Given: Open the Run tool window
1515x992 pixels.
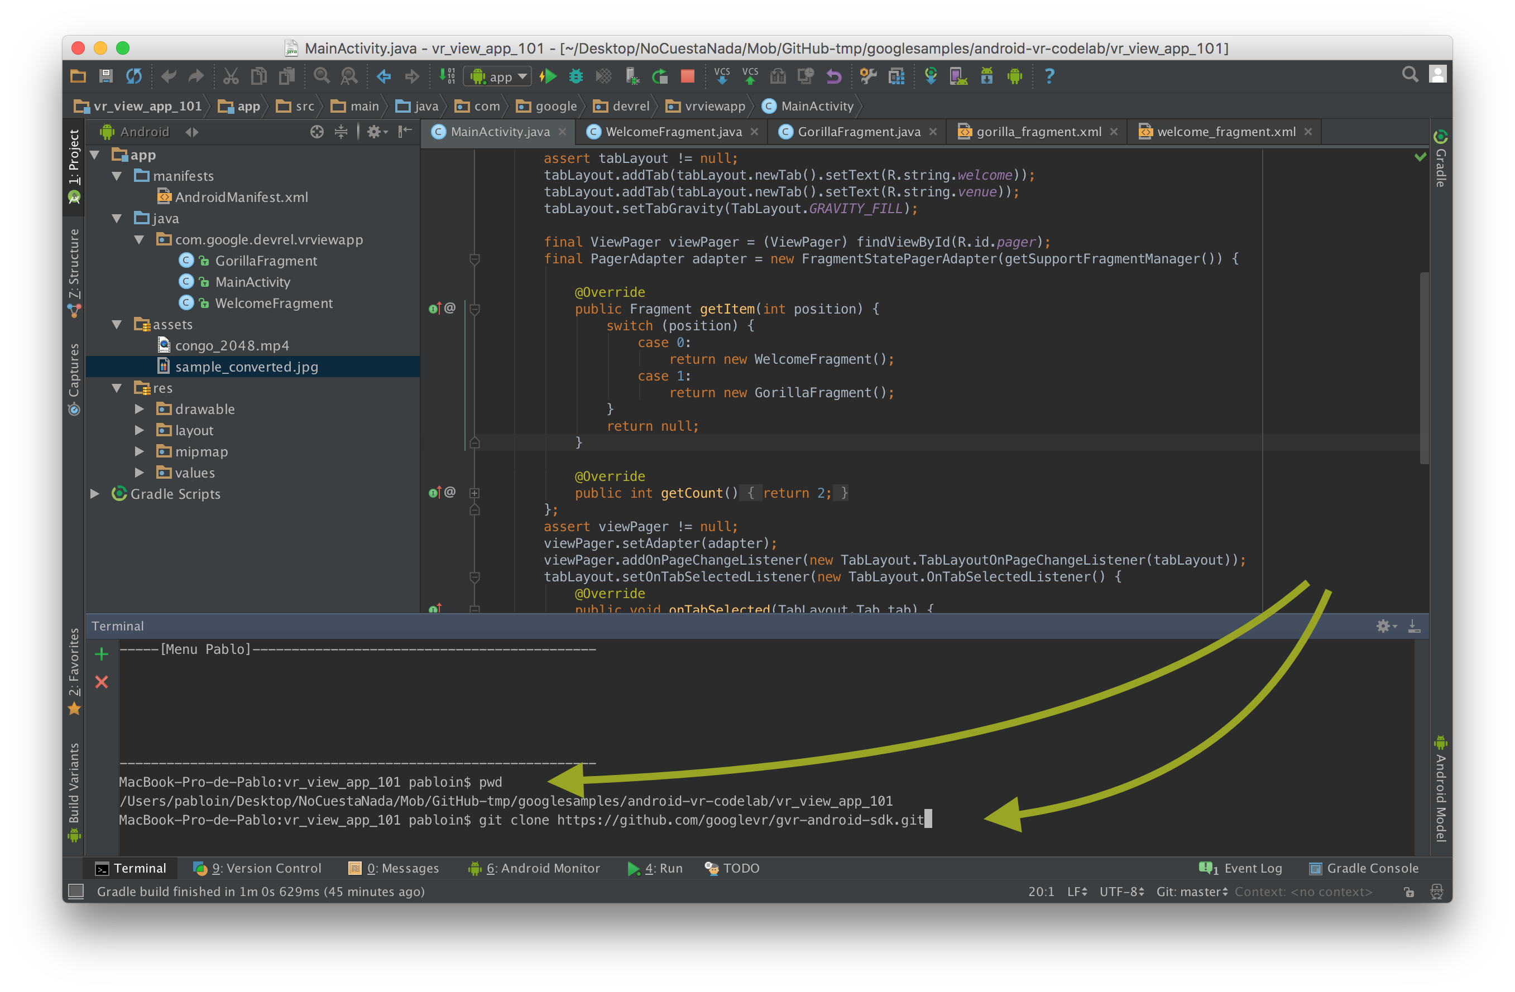Looking at the screenshot, I should [x=655, y=868].
